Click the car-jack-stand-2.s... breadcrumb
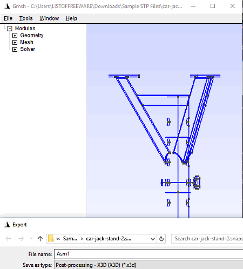243x269 pixels. [109, 239]
